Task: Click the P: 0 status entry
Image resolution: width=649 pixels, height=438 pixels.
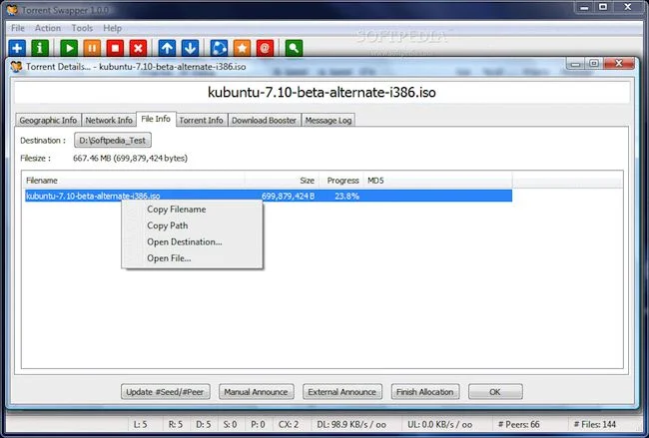Action: (258, 424)
